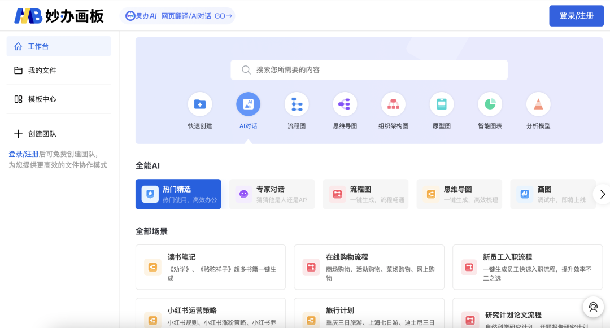610x328 pixels.
Task: Click the template icon beside 模板中心
Action: pos(18,99)
